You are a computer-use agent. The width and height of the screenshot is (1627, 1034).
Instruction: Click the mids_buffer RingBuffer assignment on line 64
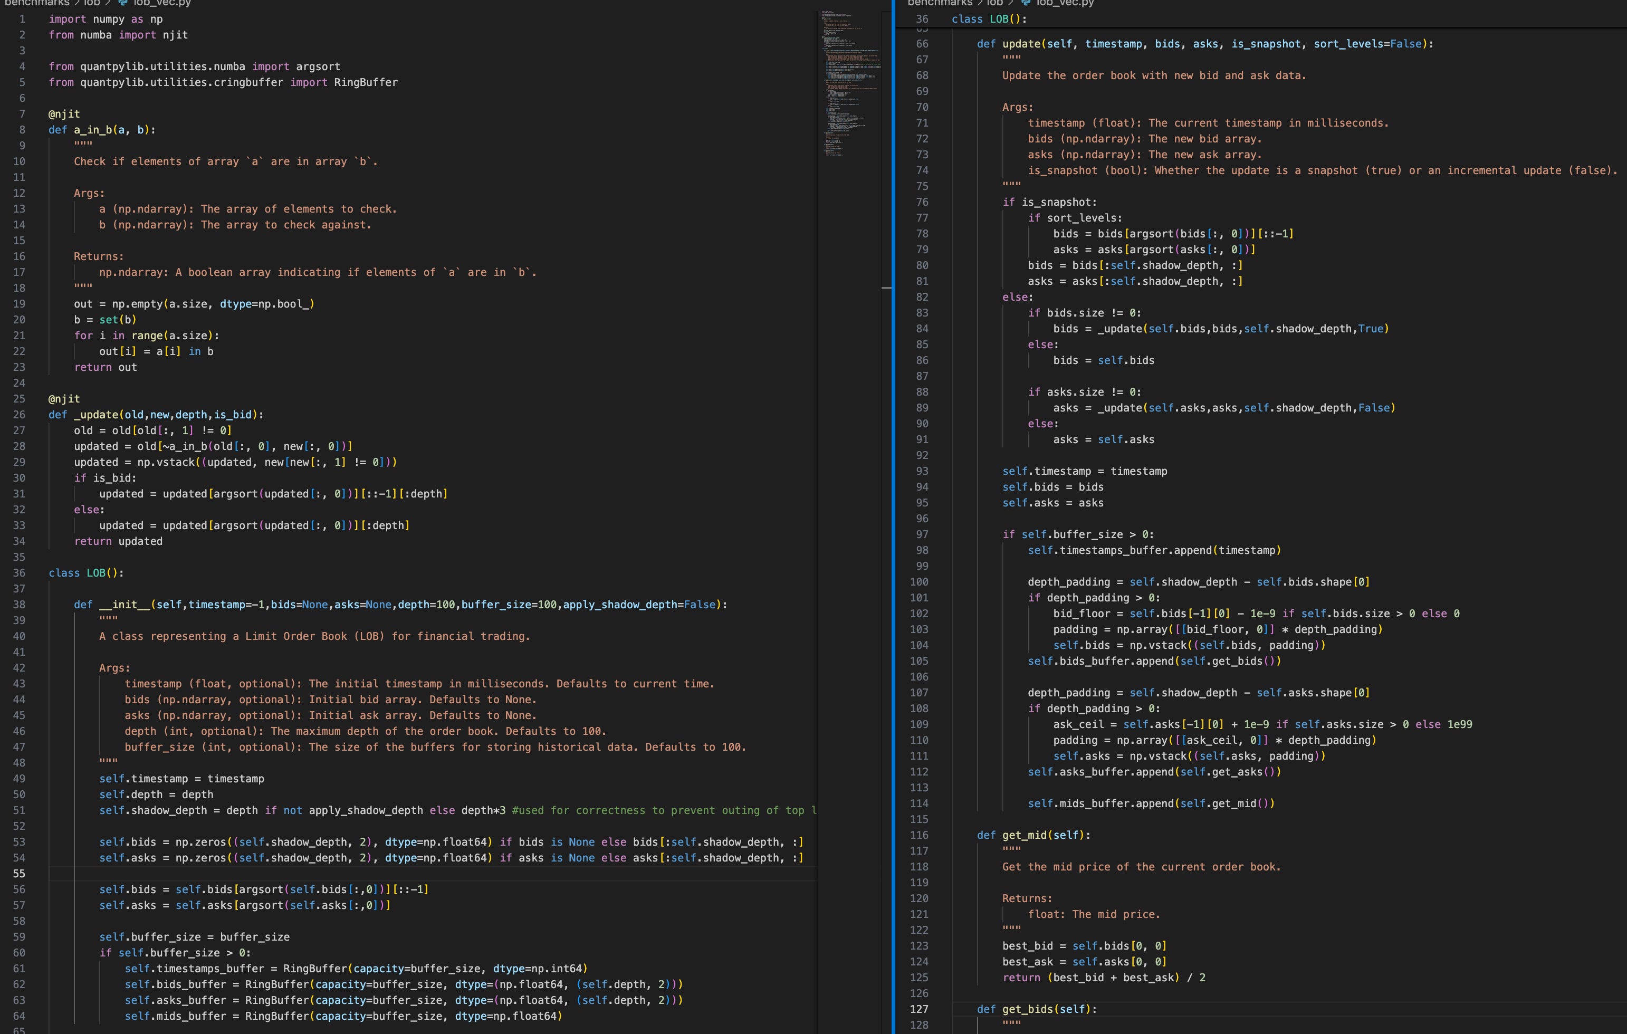343,1017
